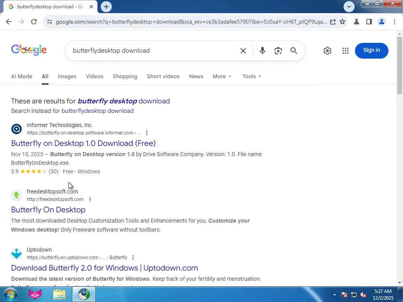Open Download Butterfly 2.0 Uptodown result
Screen dimensions: 403x302
click(x=104, y=268)
